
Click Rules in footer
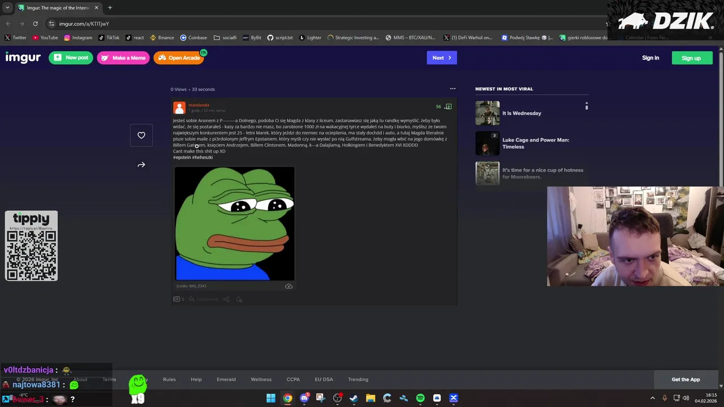coord(169,379)
